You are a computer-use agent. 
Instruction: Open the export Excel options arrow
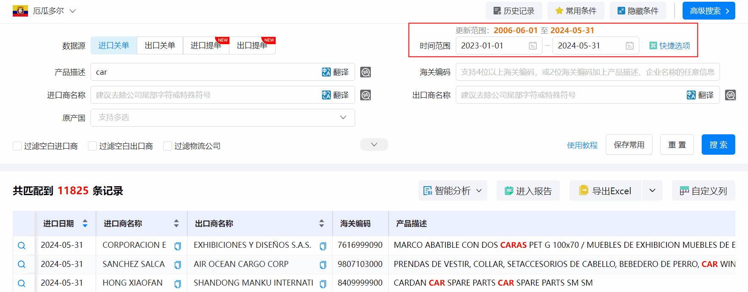[x=652, y=191]
